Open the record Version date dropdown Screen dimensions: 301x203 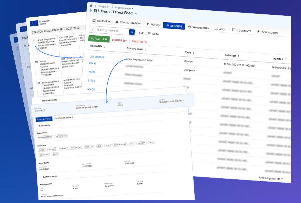pos(184,101)
